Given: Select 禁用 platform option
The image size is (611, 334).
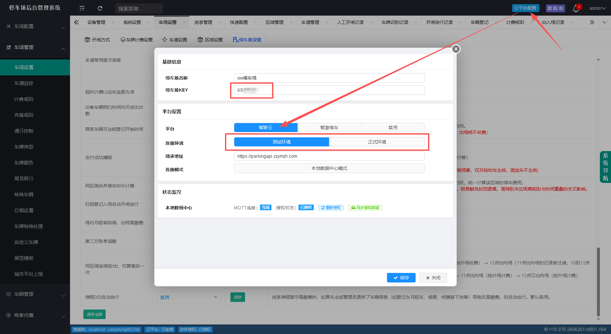Looking at the screenshot, I should coord(393,128).
